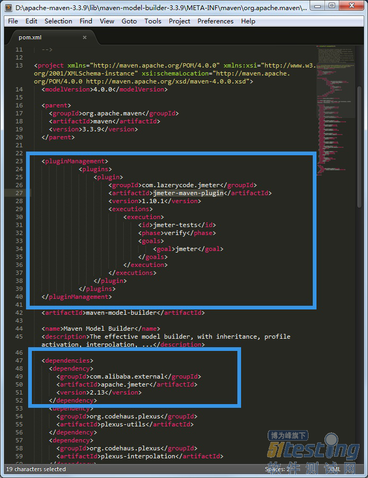Click the minimap code overview
Image resolution: width=368 pixels, height=478 pixels.
tap(336, 110)
